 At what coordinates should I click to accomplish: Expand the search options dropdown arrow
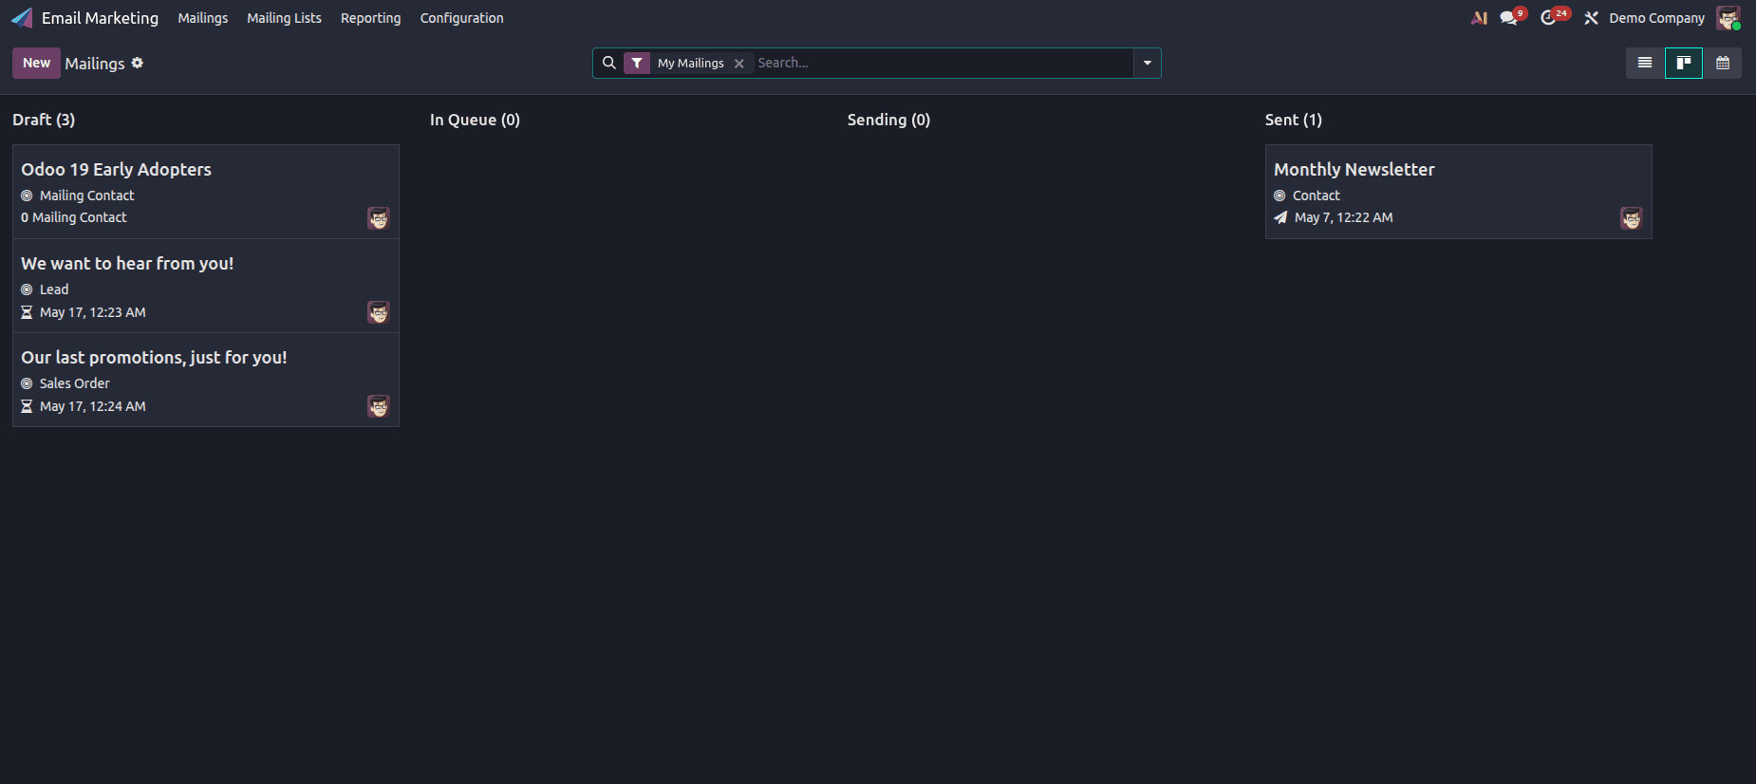(x=1148, y=63)
